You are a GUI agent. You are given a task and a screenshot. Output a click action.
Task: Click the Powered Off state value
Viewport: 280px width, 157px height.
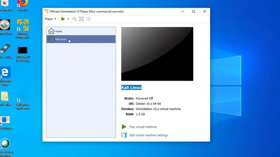[x=144, y=98]
